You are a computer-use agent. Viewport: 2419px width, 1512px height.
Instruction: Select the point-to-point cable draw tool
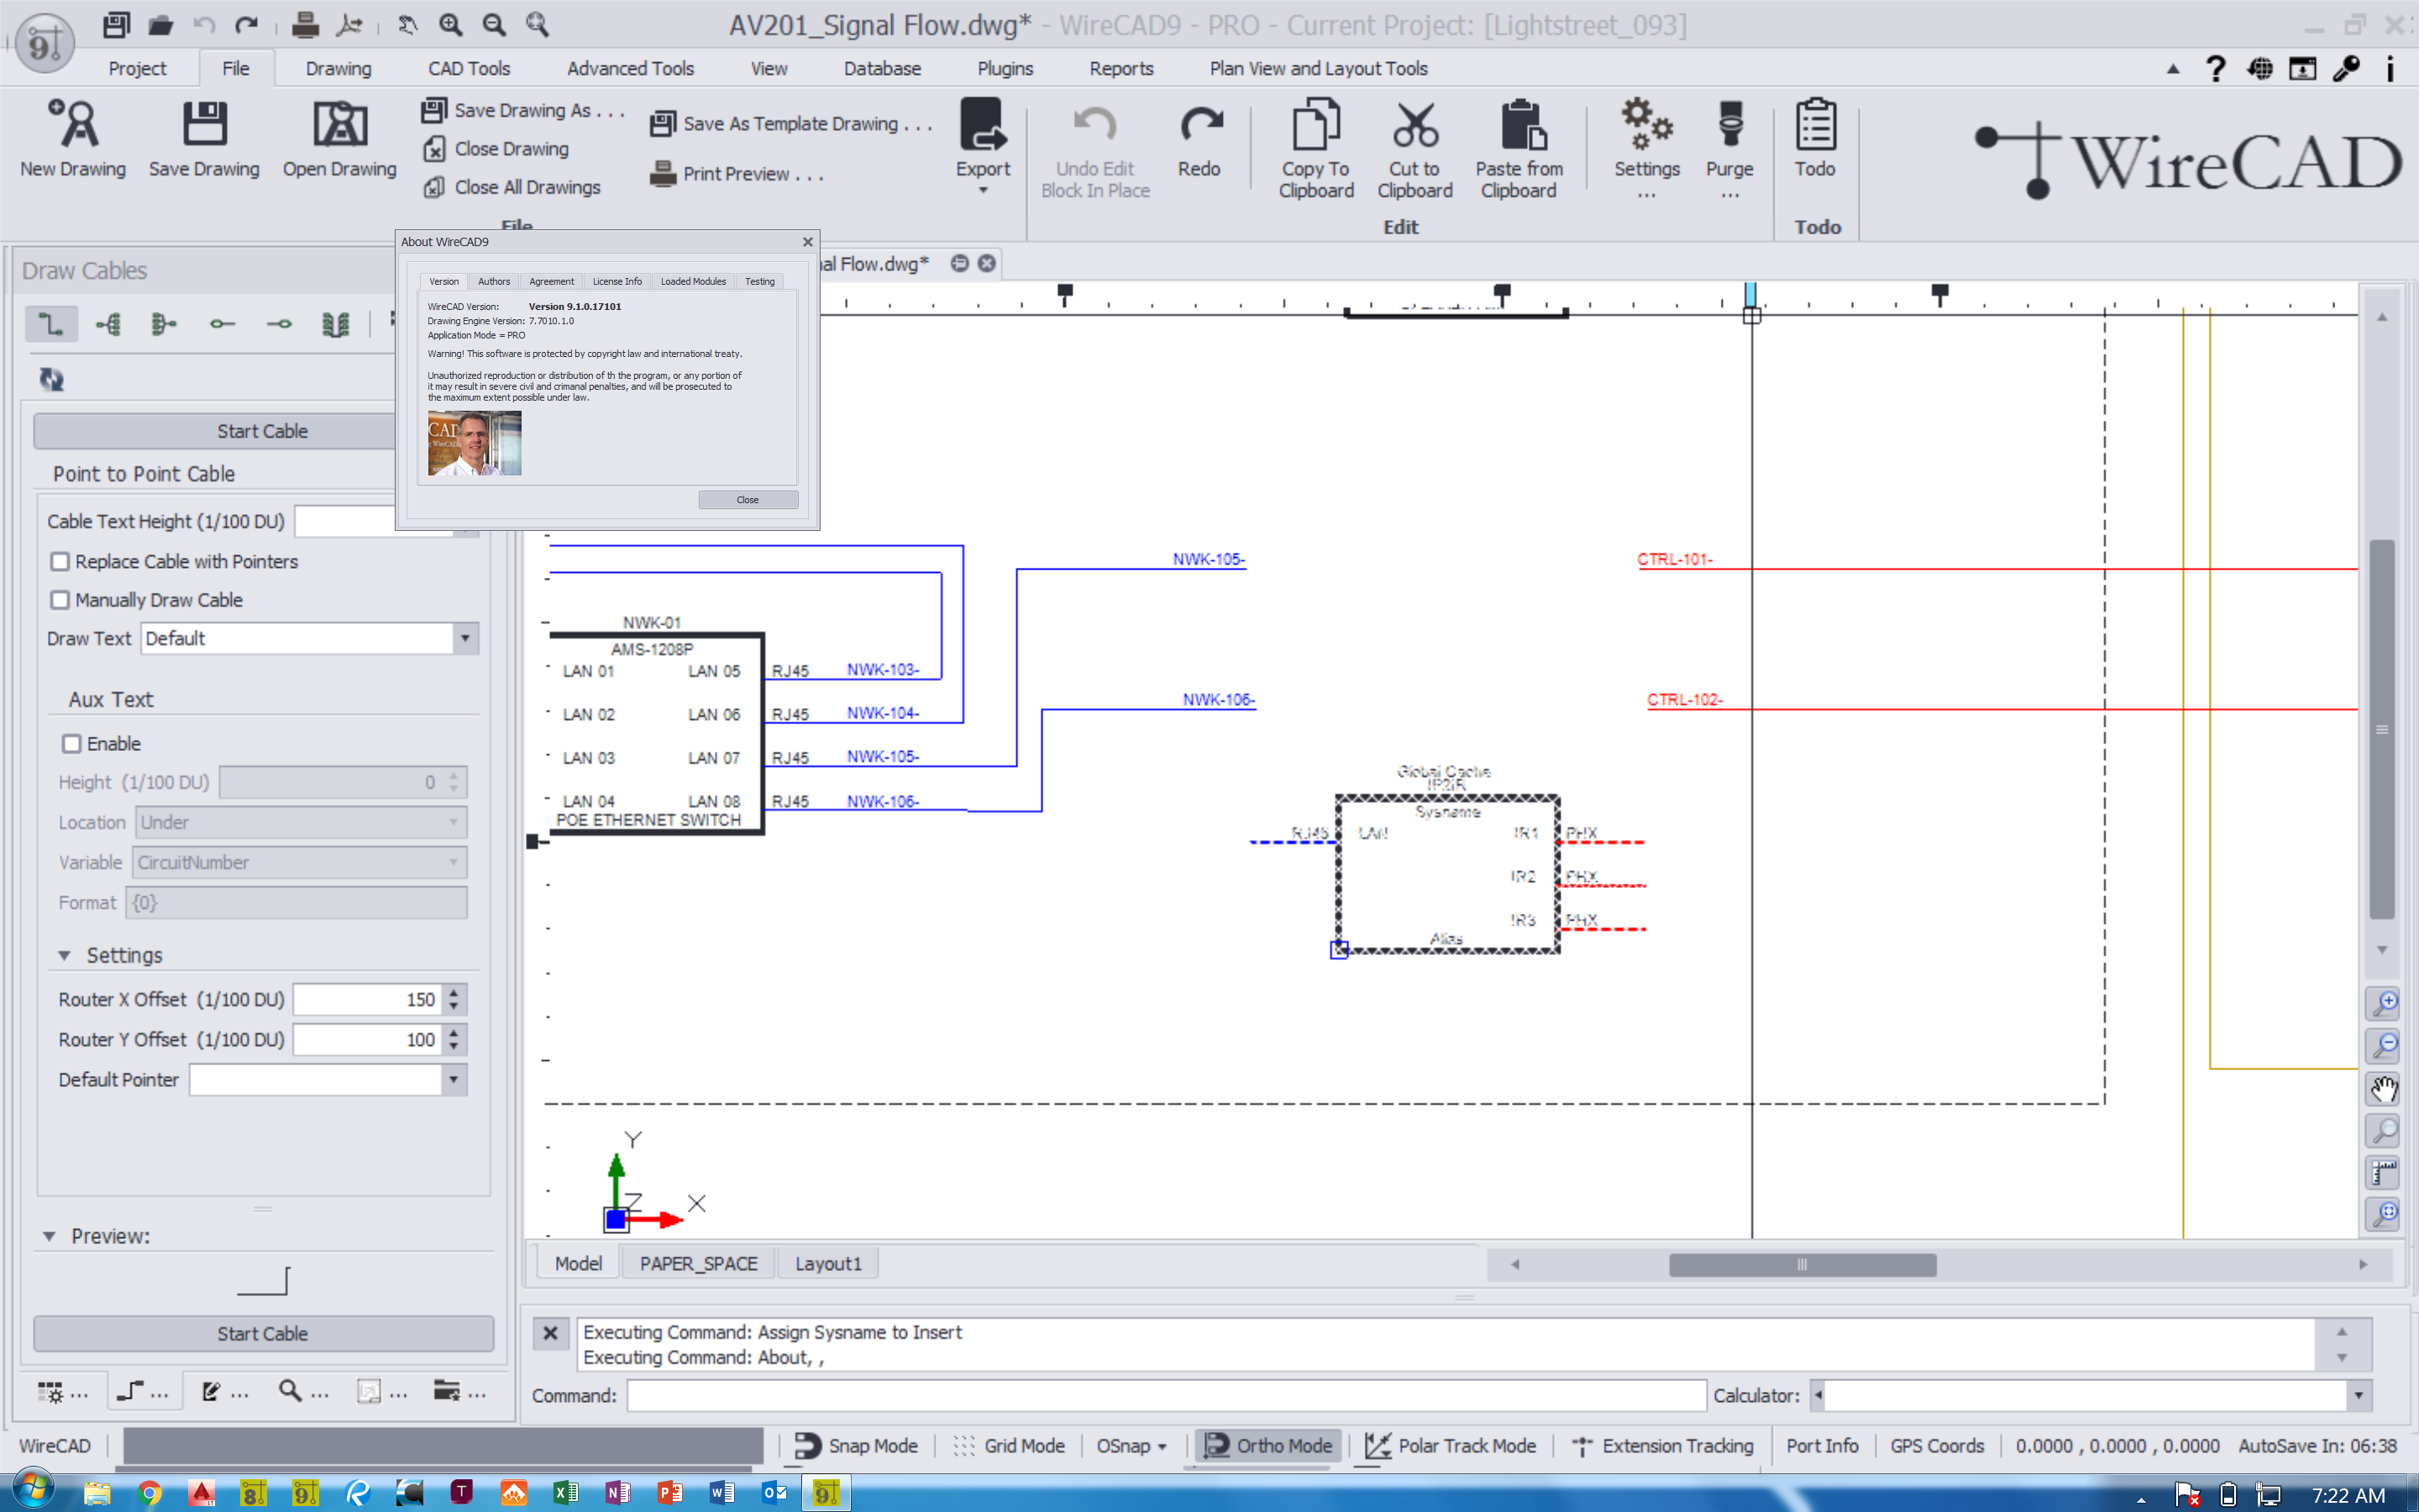pyautogui.click(x=50, y=324)
